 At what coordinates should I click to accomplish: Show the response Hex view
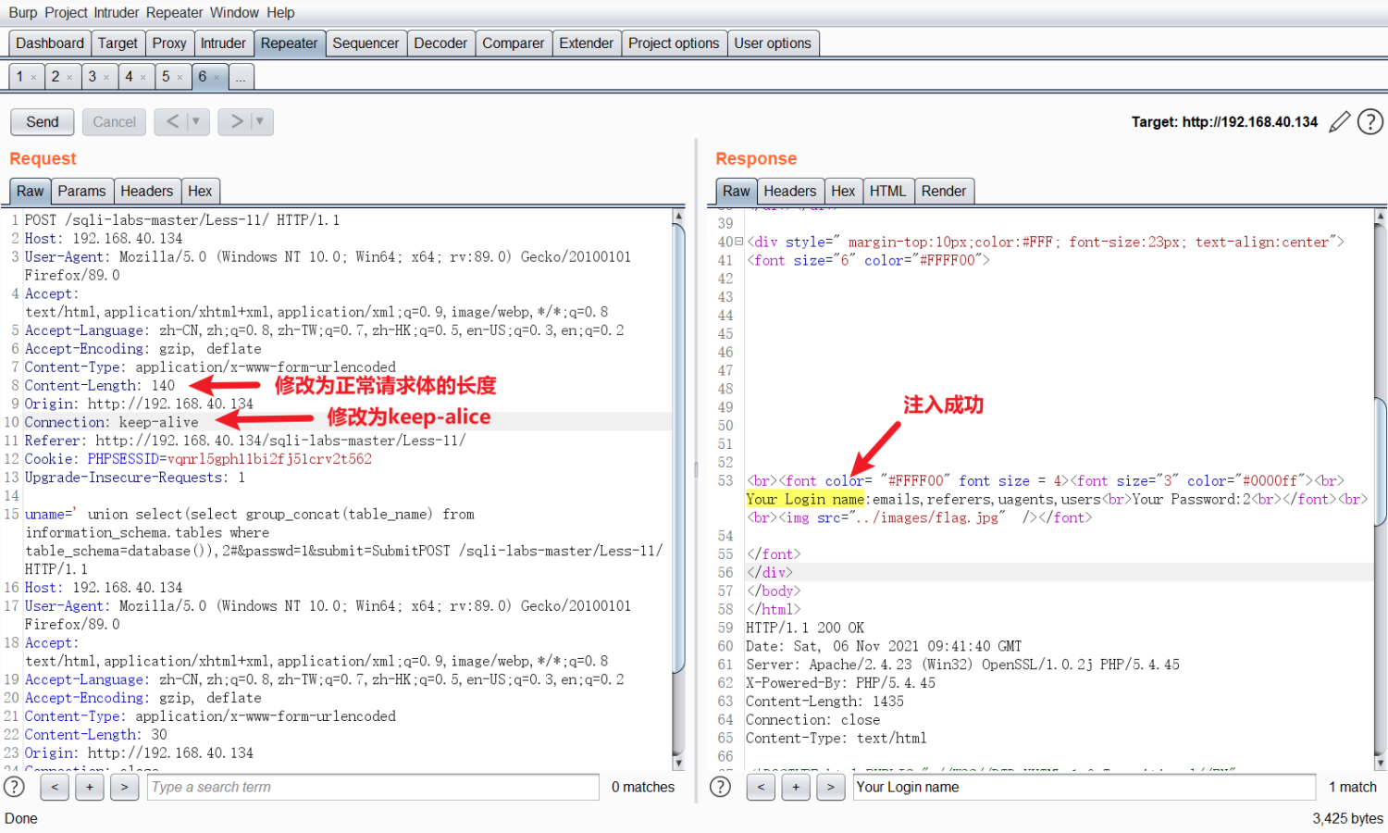843,192
